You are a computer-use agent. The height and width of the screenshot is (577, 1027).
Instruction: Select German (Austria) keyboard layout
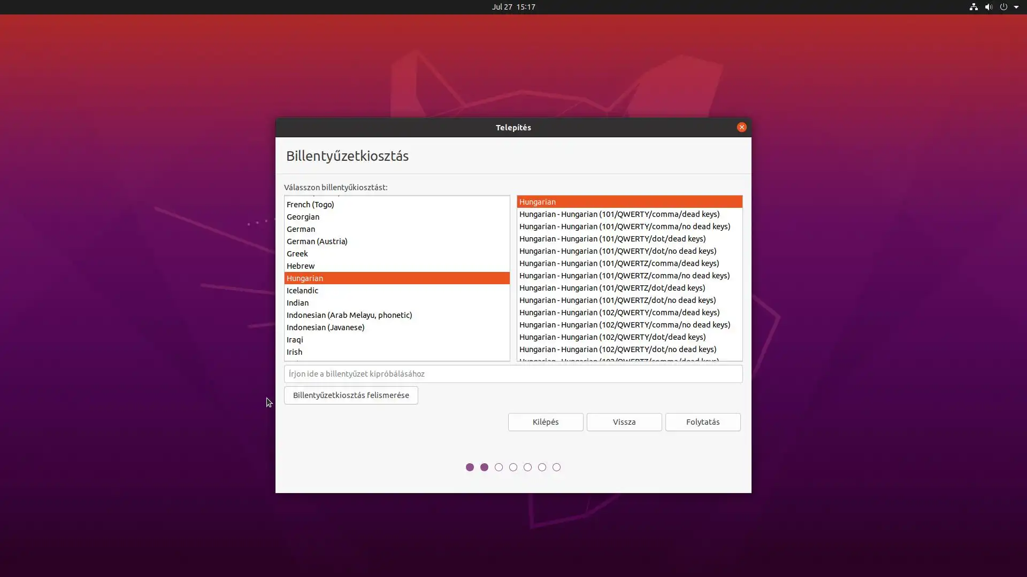(x=317, y=241)
